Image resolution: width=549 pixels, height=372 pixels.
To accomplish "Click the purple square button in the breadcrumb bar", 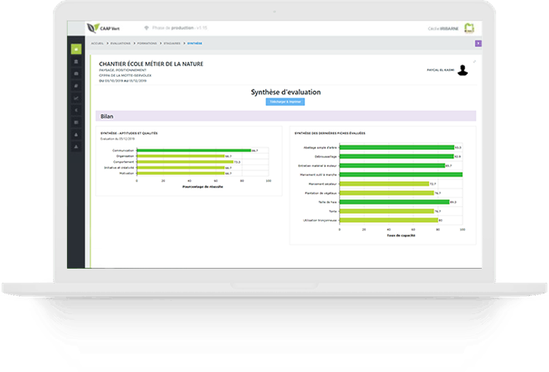I will 478,43.
